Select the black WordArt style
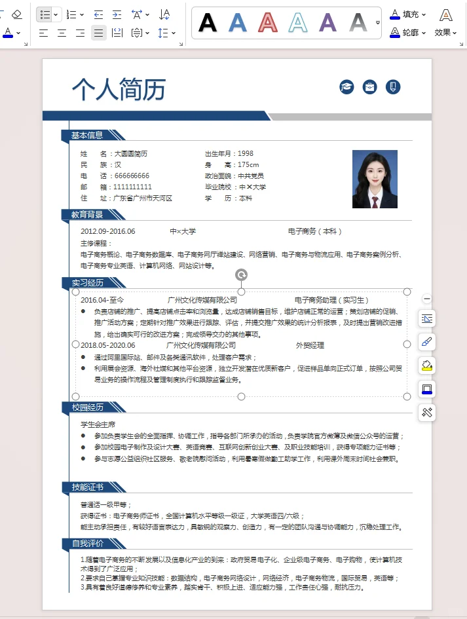This screenshot has height=619, width=467. [208, 22]
